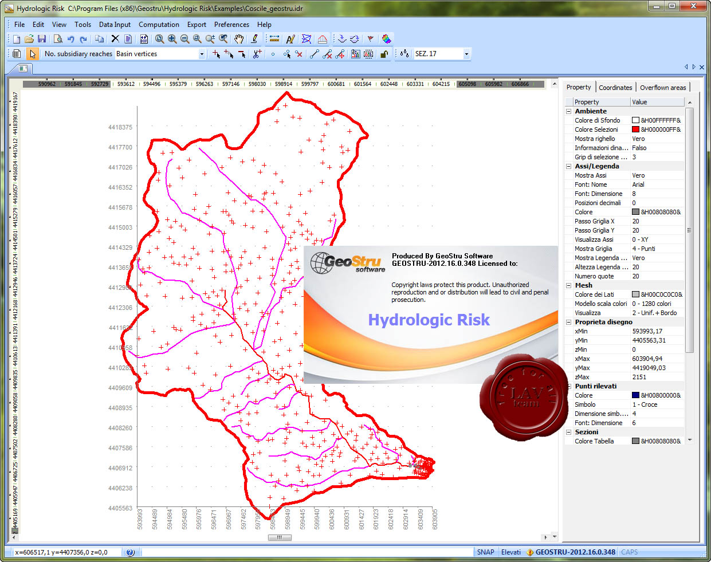Select the pencil edit tool
The height and width of the screenshot is (562, 711).
click(254, 39)
